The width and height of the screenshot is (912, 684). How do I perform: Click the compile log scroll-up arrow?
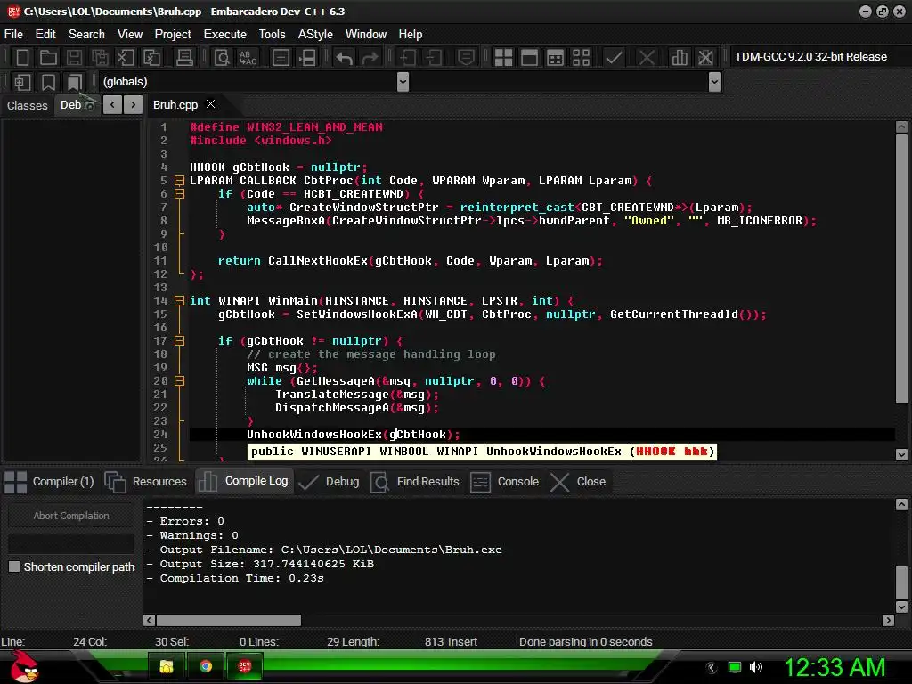click(x=901, y=504)
